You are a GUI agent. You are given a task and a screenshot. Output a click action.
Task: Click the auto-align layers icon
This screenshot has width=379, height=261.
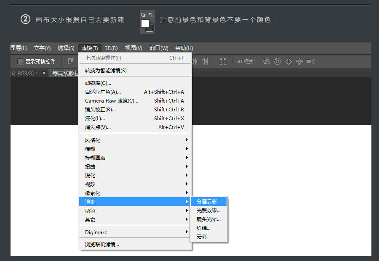pyautogui.click(x=223, y=61)
